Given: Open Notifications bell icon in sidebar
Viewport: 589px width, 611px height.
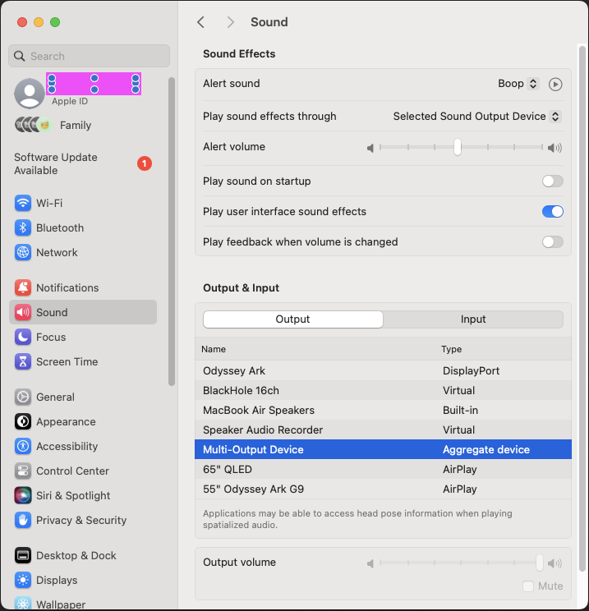Looking at the screenshot, I should click(x=23, y=287).
